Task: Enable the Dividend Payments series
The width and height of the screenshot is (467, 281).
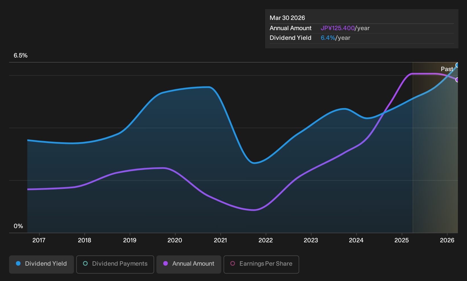Action: 115,264
